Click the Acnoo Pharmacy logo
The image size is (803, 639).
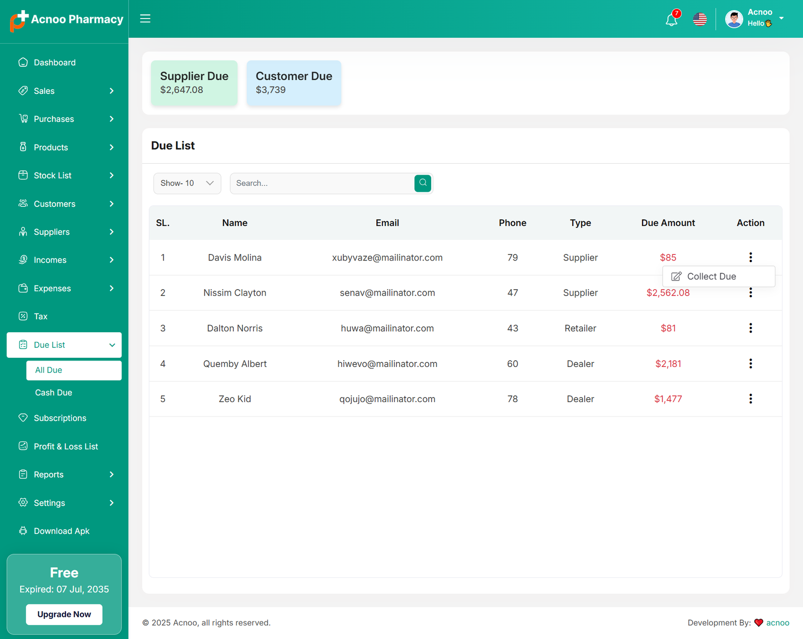66,20
